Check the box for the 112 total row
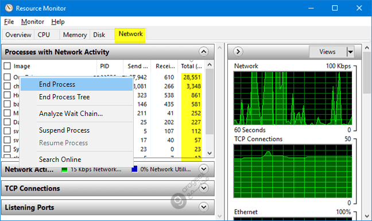This screenshot has height=221, width=372. coord(7,131)
